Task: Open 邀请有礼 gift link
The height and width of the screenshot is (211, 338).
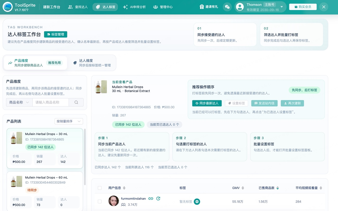Action: (209, 7)
